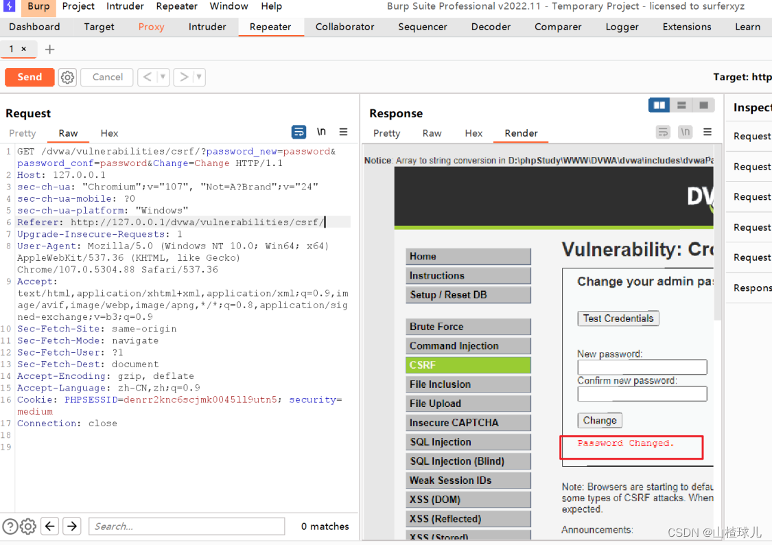Click Referer header line in request
772x545 pixels.
point(171,222)
